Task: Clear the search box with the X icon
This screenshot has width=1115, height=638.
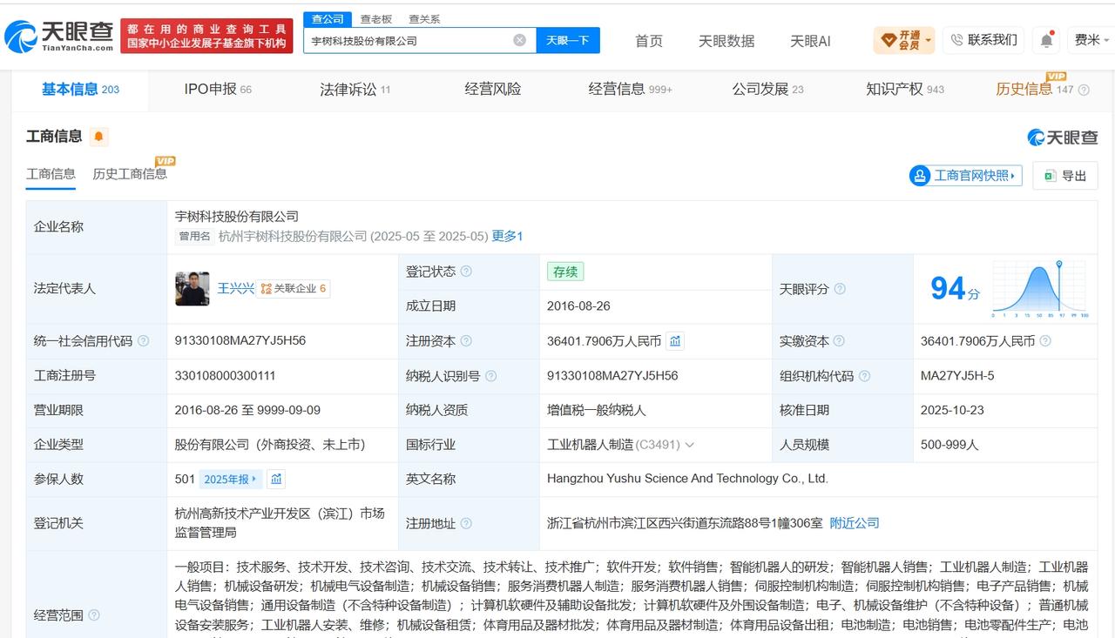Action: [519, 40]
